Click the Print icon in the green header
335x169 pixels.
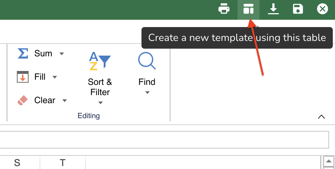tap(224, 9)
